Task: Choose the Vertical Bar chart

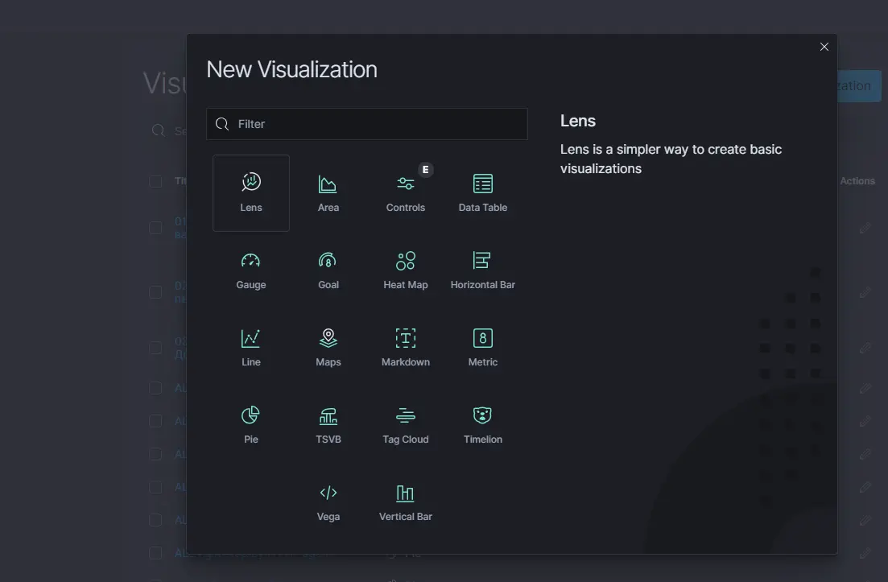Action: 406,502
